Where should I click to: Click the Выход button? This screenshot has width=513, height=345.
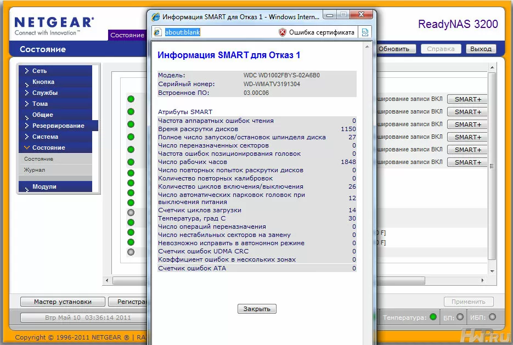[481, 49]
